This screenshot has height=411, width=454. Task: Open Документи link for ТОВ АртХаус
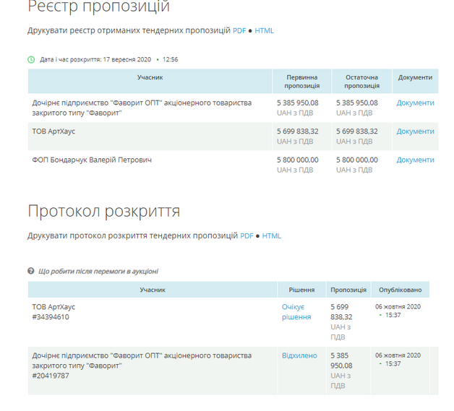pyautogui.click(x=415, y=131)
